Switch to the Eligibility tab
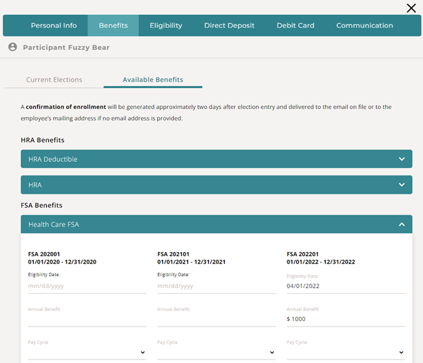Image resolution: width=423 pixels, height=363 pixels. click(x=166, y=26)
